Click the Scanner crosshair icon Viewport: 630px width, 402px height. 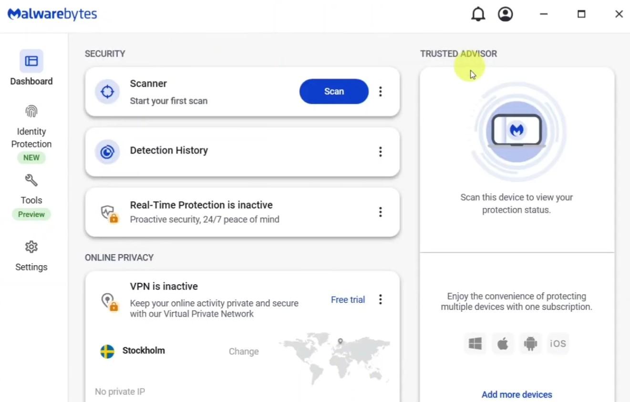click(107, 92)
